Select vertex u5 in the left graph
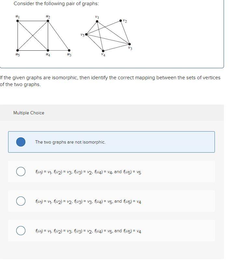 (17, 51)
